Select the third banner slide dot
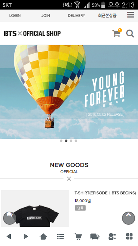Image resolution: width=138 pixels, height=246 pixels. click(x=71, y=141)
